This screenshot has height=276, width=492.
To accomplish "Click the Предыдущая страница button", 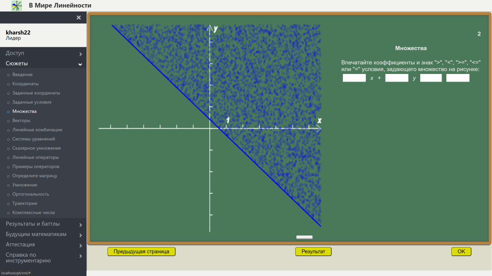I will coord(141,251).
